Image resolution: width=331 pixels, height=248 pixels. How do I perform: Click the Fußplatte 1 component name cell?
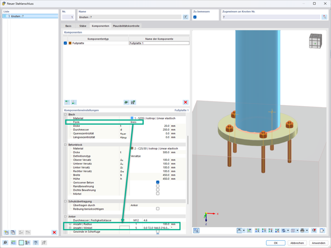tap(159, 43)
